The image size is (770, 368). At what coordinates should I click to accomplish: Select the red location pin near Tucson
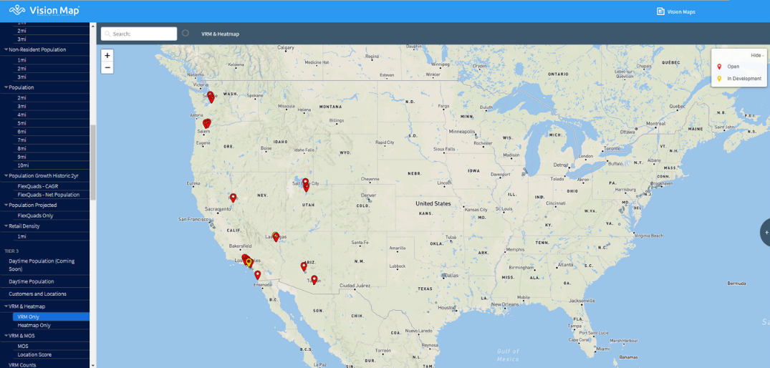314,280
